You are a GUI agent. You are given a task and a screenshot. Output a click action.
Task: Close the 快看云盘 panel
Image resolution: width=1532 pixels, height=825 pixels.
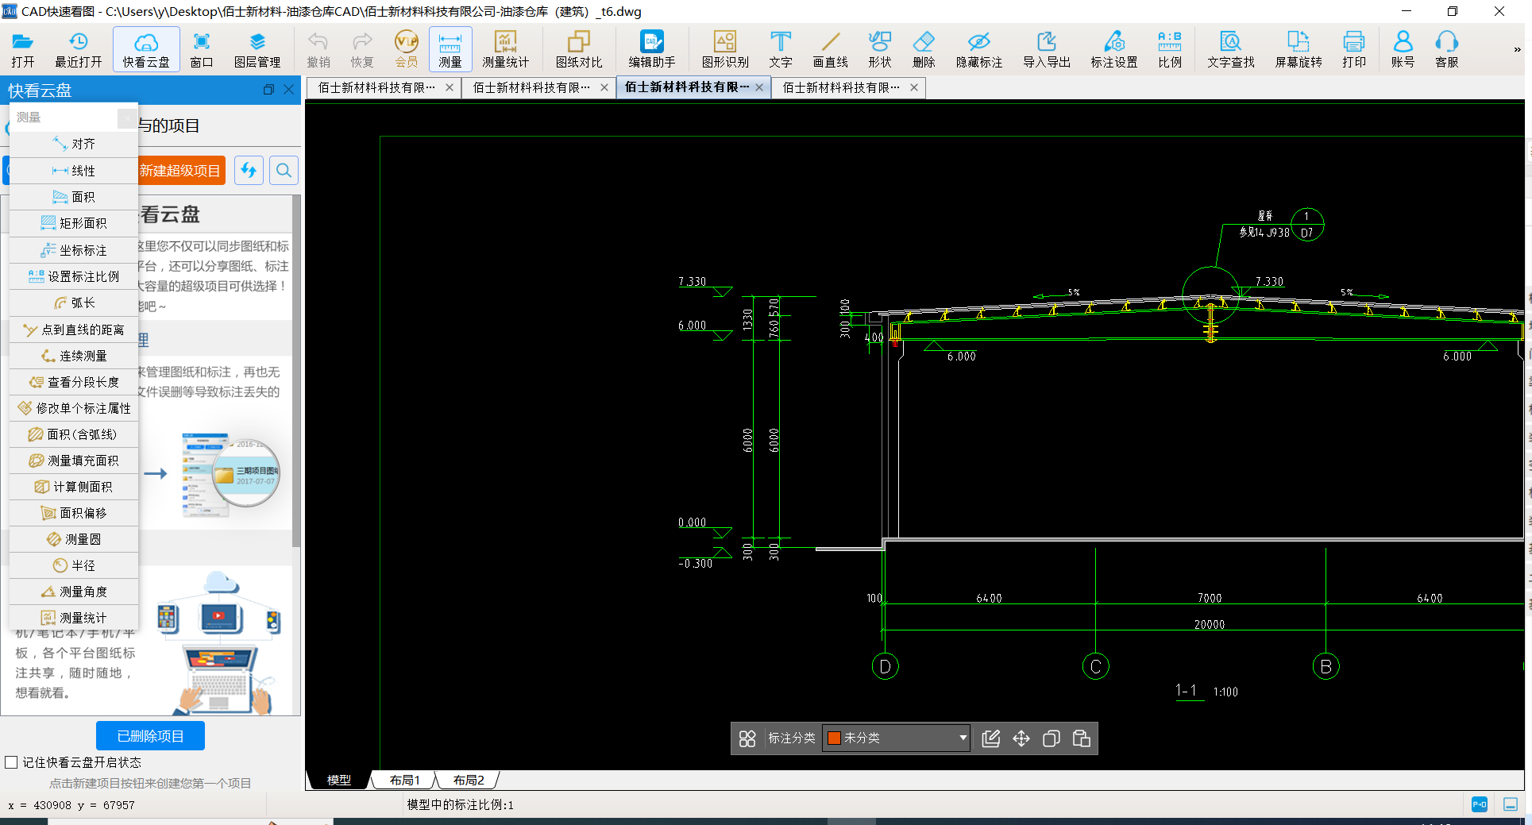[x=289, y=90]
